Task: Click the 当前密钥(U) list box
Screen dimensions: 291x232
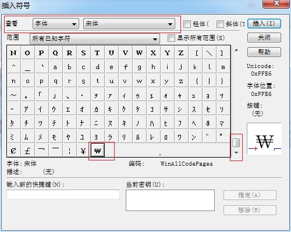Action: 170,200
